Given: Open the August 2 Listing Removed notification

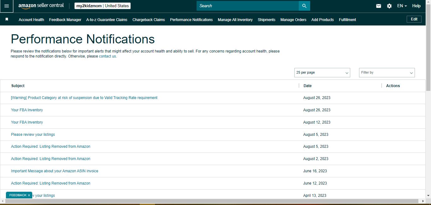Looking at the screenshot, I should (x=50, y=159).
